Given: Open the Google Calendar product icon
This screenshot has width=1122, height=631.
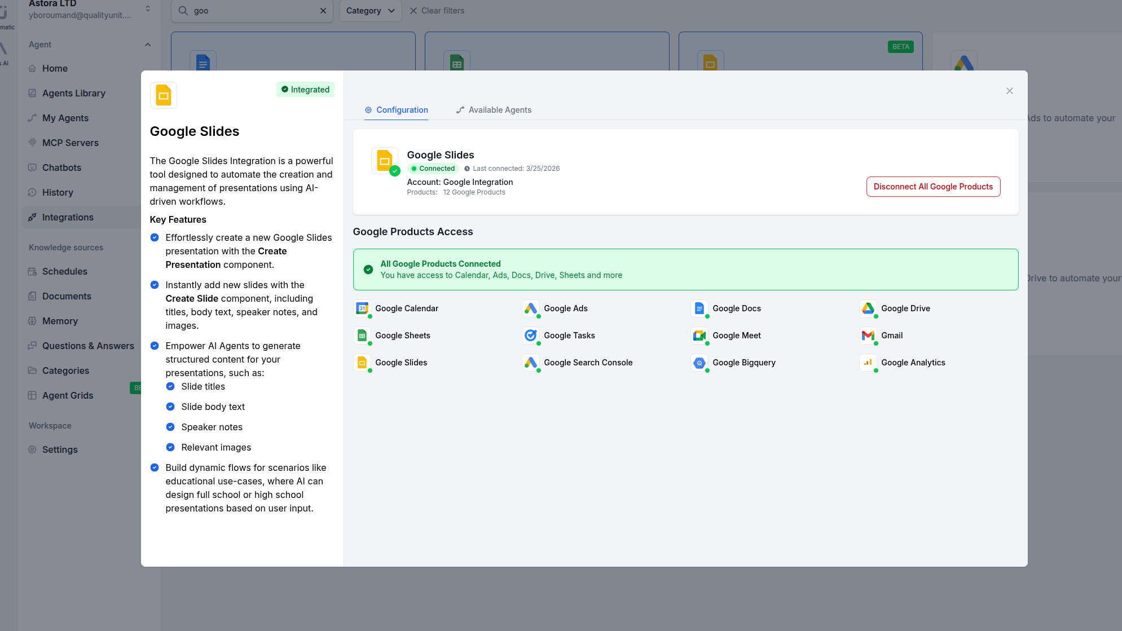Looking at the screenshot, I should [363, 308].
